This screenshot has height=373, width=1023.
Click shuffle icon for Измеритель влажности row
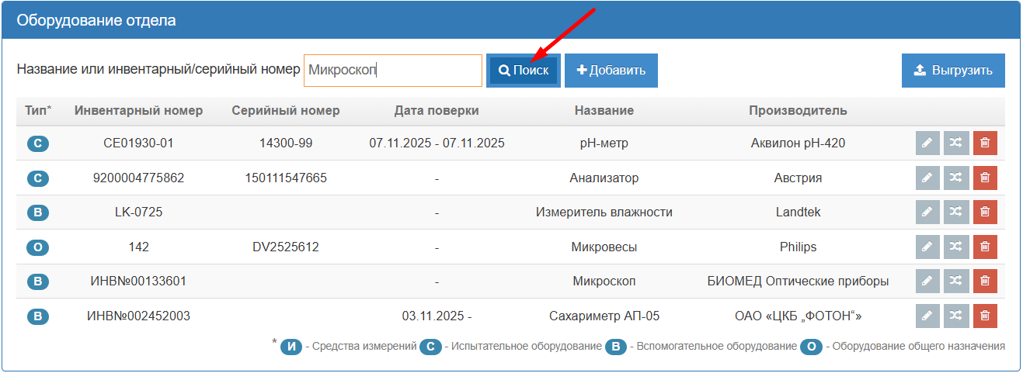pyautogui.click(x=956, y=212)
